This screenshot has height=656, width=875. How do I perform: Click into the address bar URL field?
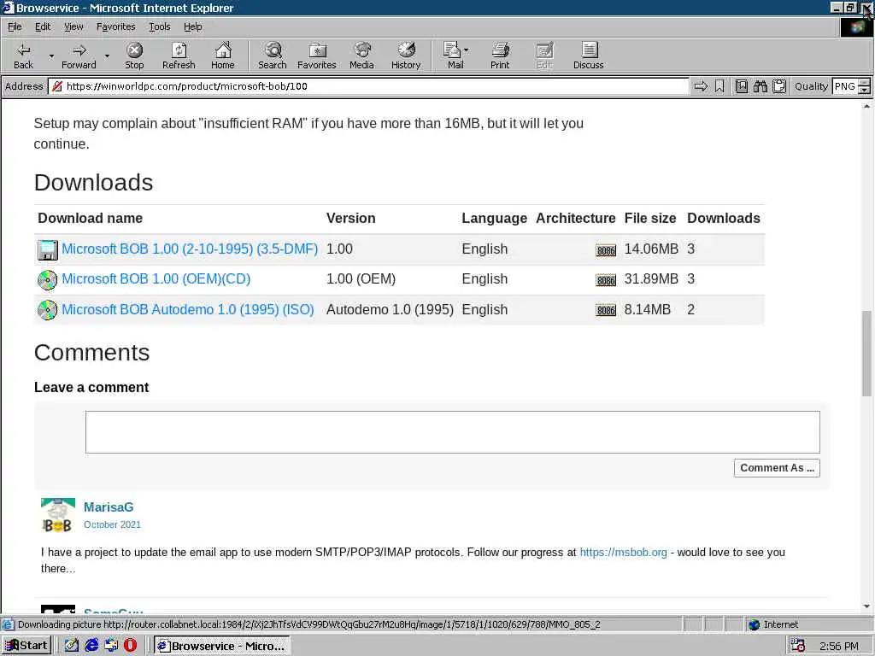(368, 86)
